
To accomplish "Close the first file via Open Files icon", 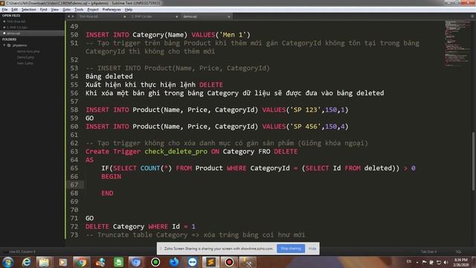I will coord(4,22).
